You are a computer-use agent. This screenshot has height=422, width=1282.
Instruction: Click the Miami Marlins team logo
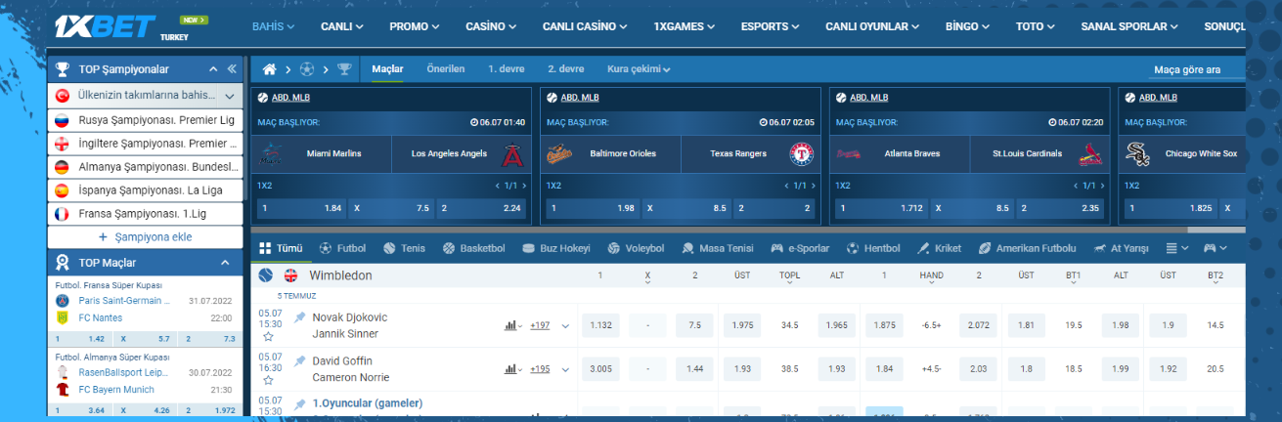pyautogui.click(x=272, y=154)
